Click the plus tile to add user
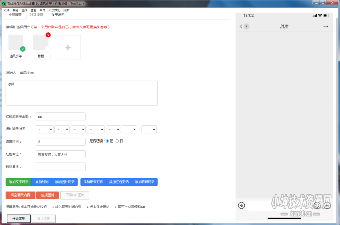The image size is (340, 225). (x=68, y=47)
